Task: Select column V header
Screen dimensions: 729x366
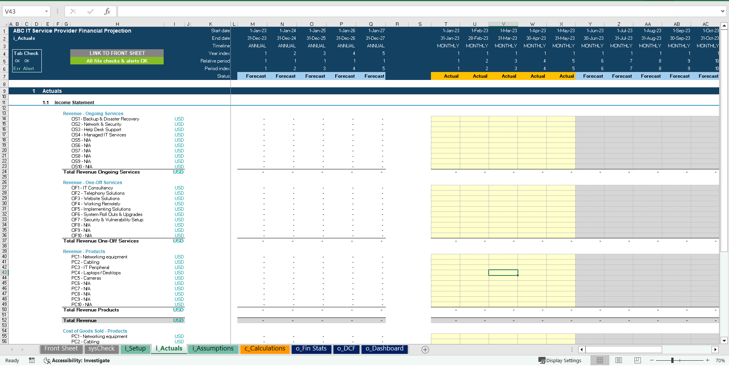Action: (503, 24)
